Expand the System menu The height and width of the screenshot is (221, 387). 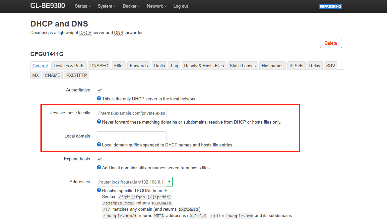click(107, 6)
